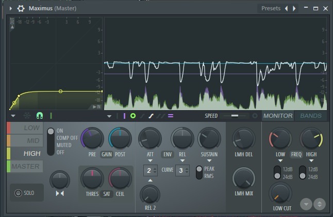Select the double curve display icon
The image size is (333, 217).
160,116
